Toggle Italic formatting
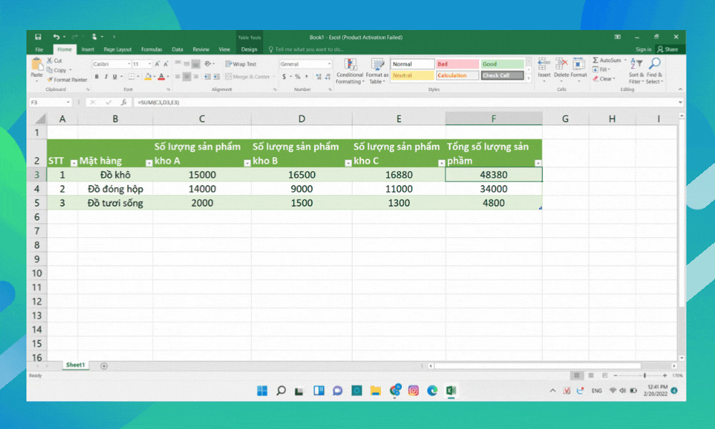715x429 pixels. pos(105,77)
